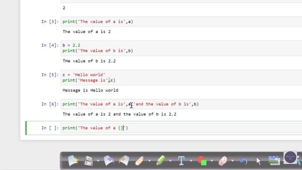Click into the active print cell input
The image size is (302, 170).
181,128
